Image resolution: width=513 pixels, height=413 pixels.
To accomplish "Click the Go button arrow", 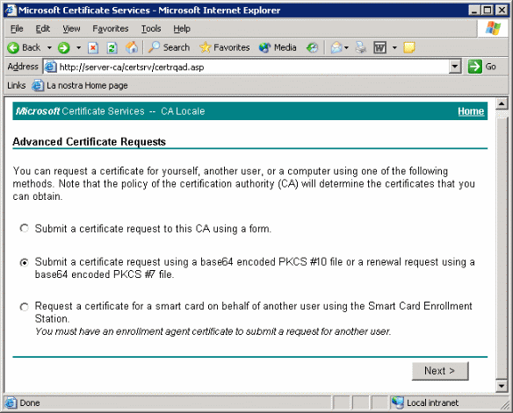I will coord(474,67).
